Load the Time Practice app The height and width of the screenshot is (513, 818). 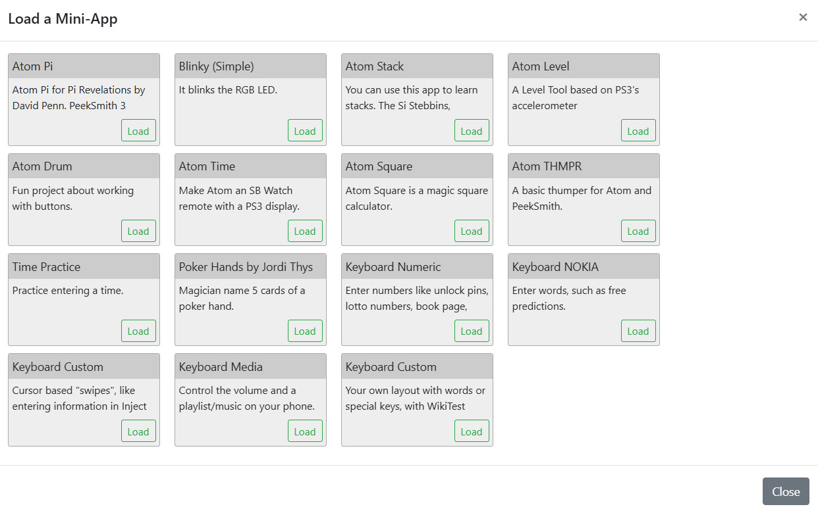(x=138, y=331)
